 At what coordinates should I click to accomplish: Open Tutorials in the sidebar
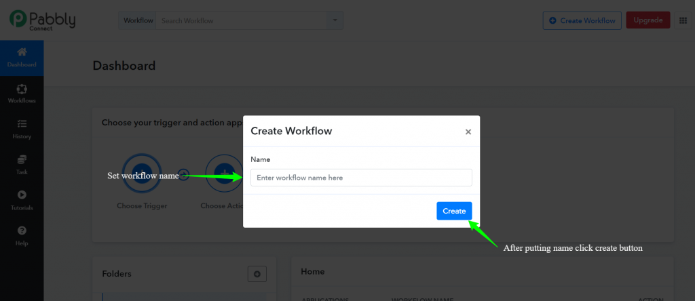point(22,201)
